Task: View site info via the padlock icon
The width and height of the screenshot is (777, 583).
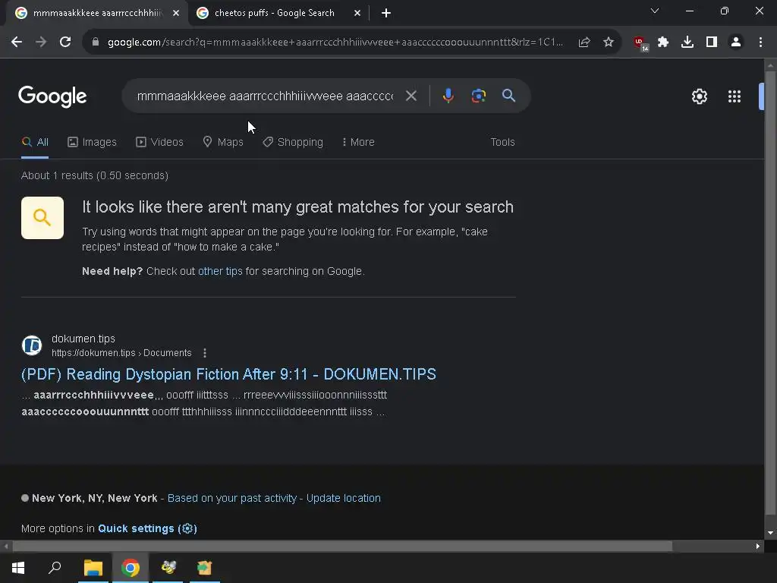Action: (96, 43)
